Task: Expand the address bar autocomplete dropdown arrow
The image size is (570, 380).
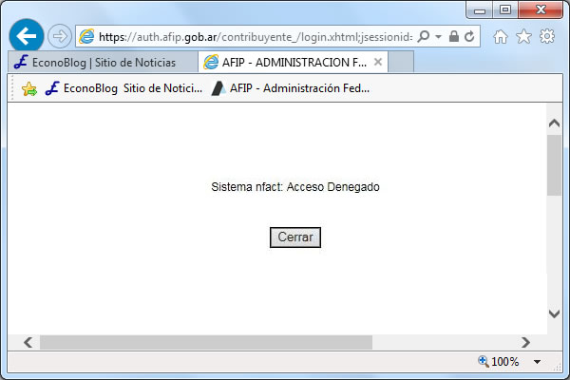Action: click(x=438, y=36)
